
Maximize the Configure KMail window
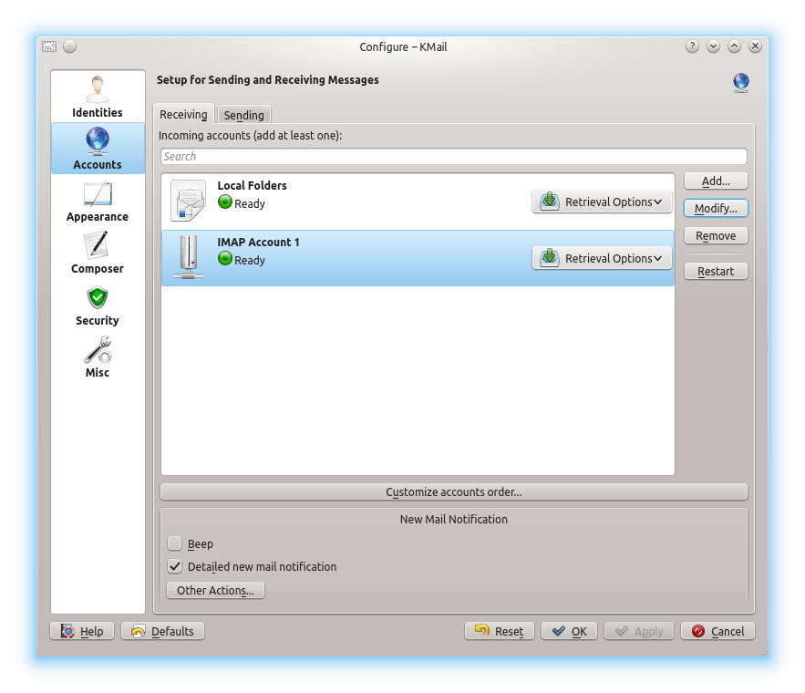(x=734, y=47)
